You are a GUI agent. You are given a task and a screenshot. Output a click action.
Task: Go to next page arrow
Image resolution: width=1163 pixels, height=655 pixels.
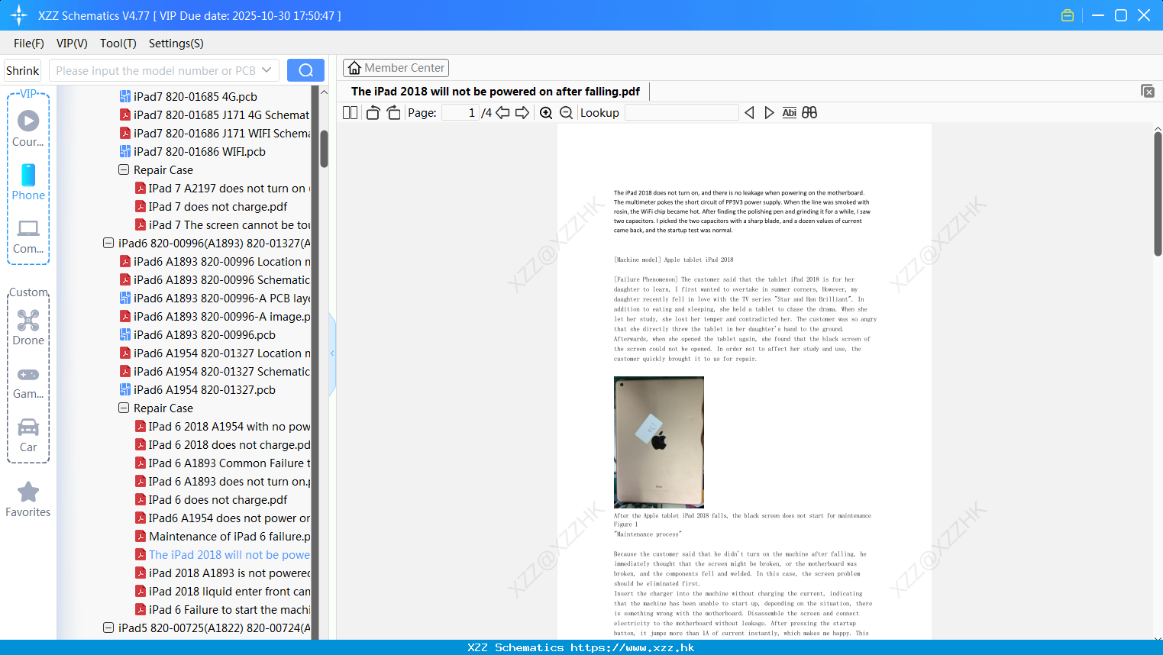click(x=522, y=112)
